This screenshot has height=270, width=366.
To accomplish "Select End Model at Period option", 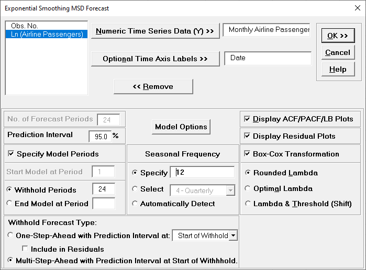I will tap(10, 204).
